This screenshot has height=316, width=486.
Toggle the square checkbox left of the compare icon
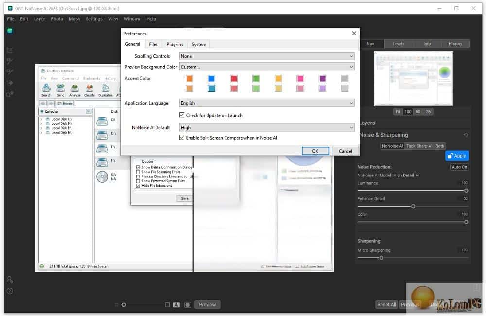[167, 305]
